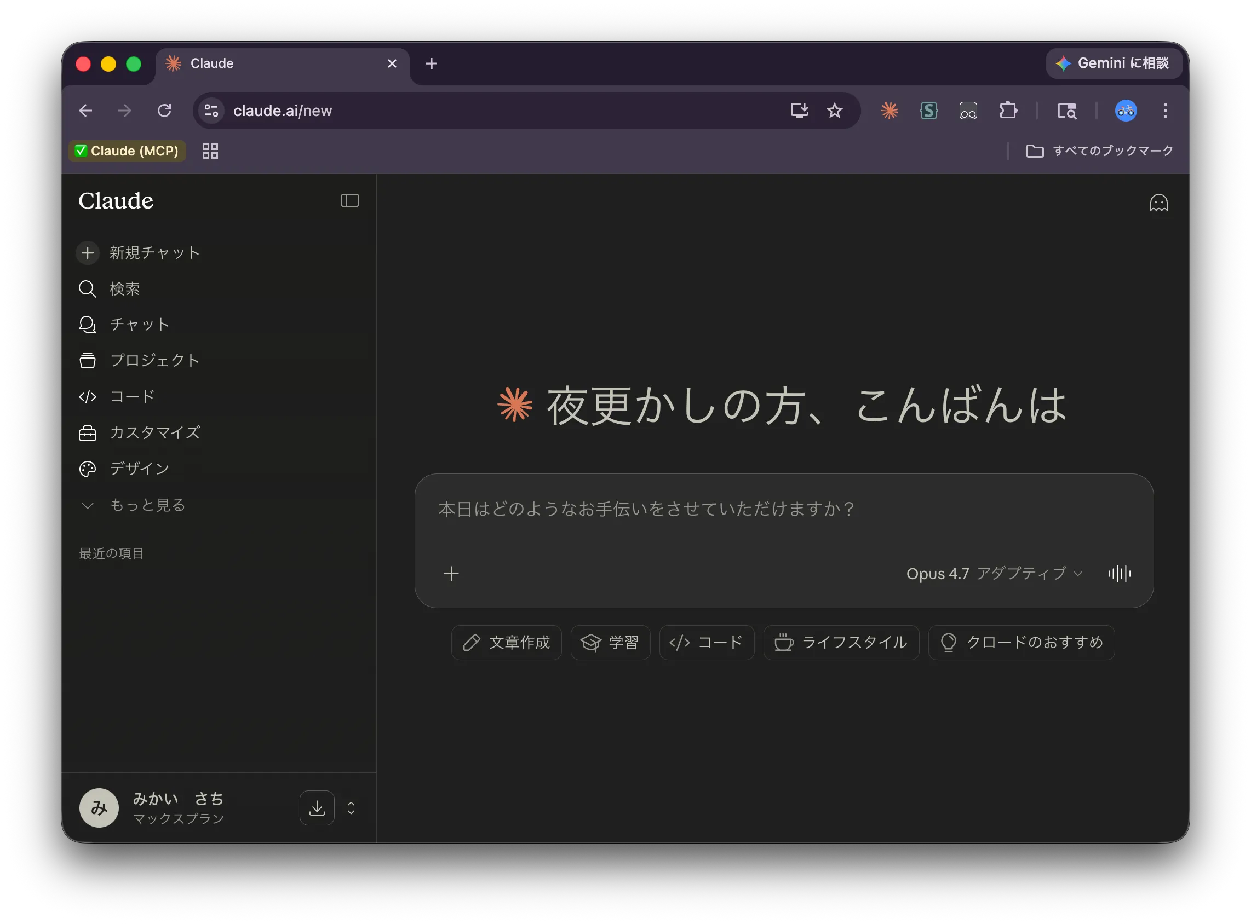Open incognito ghost chat icon

1158,203
